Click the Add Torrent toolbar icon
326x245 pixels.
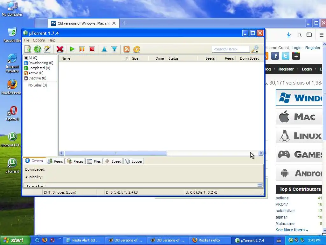(x=28, y=49)
